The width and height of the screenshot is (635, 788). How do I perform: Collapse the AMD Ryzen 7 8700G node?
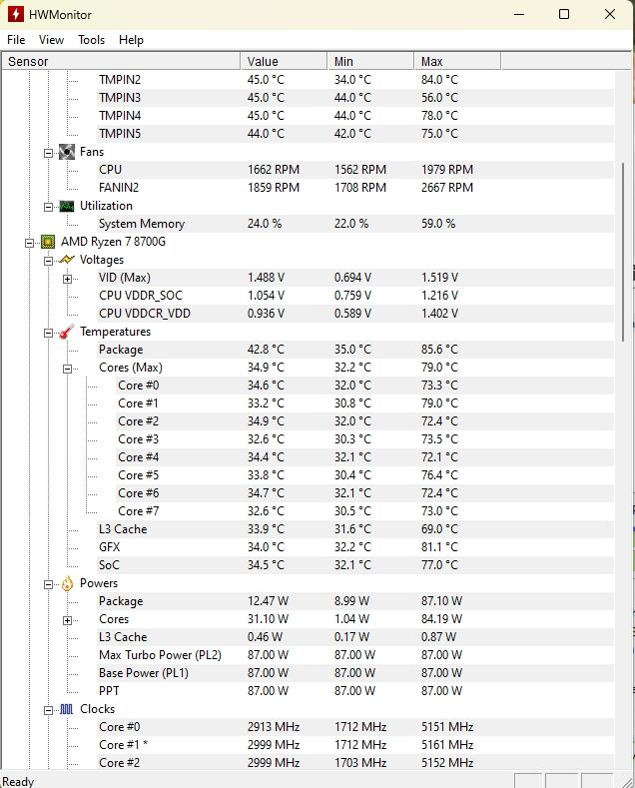pos(29,243)
